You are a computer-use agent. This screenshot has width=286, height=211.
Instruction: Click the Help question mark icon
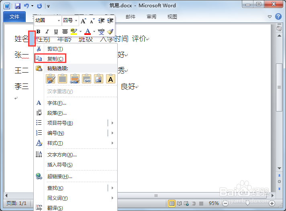(278, 16)
